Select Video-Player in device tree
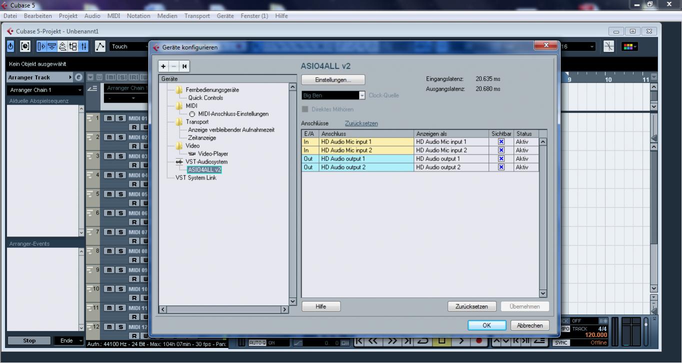 tap(213, 154)
